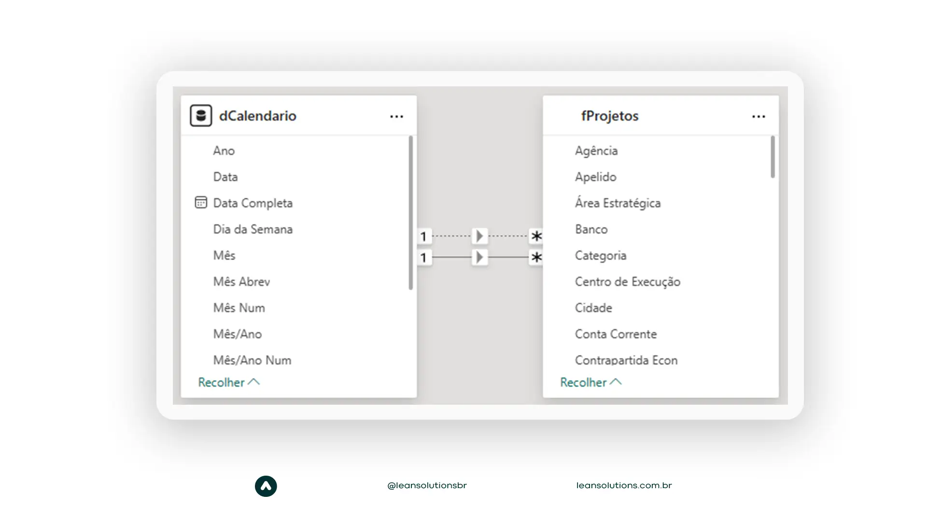This screenshot has width=927, height=521.
Task: Select the Mês/Ano Num field
Action: tap(252, 360)
